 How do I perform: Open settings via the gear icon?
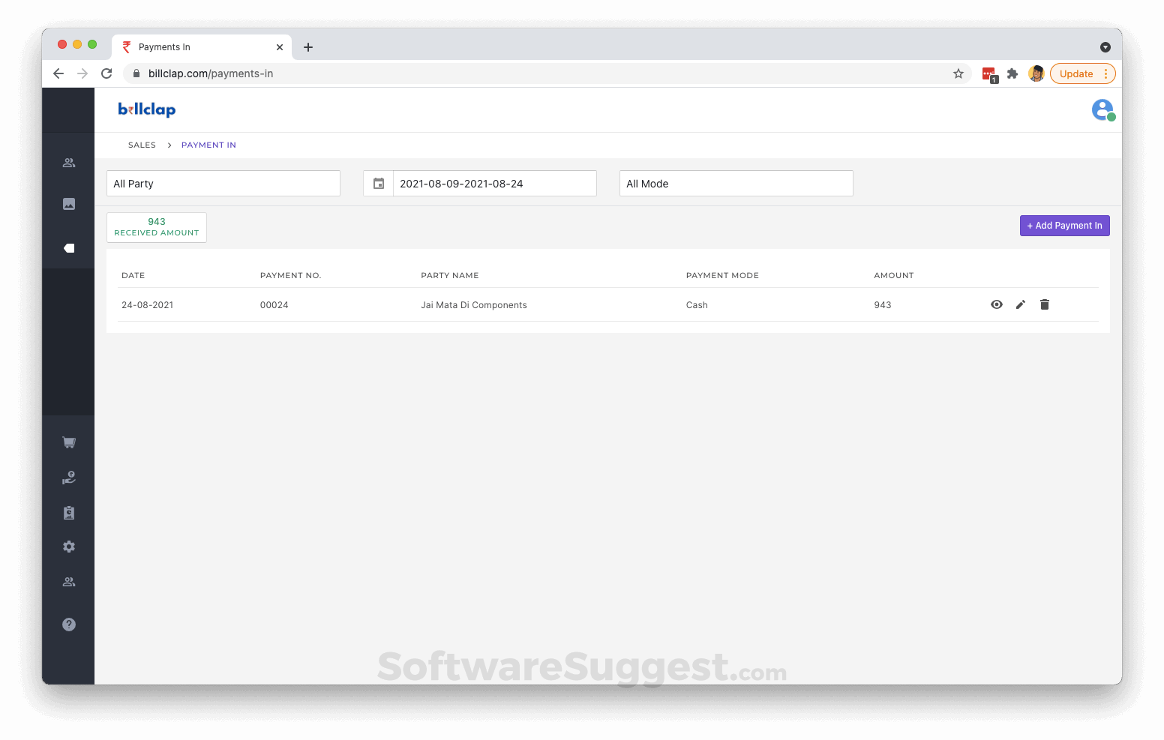[x=68, y=546]
